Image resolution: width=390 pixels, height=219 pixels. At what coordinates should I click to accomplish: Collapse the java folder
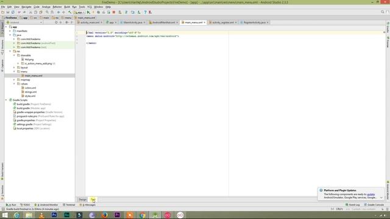pyautogui.click(x=10, y=35)
